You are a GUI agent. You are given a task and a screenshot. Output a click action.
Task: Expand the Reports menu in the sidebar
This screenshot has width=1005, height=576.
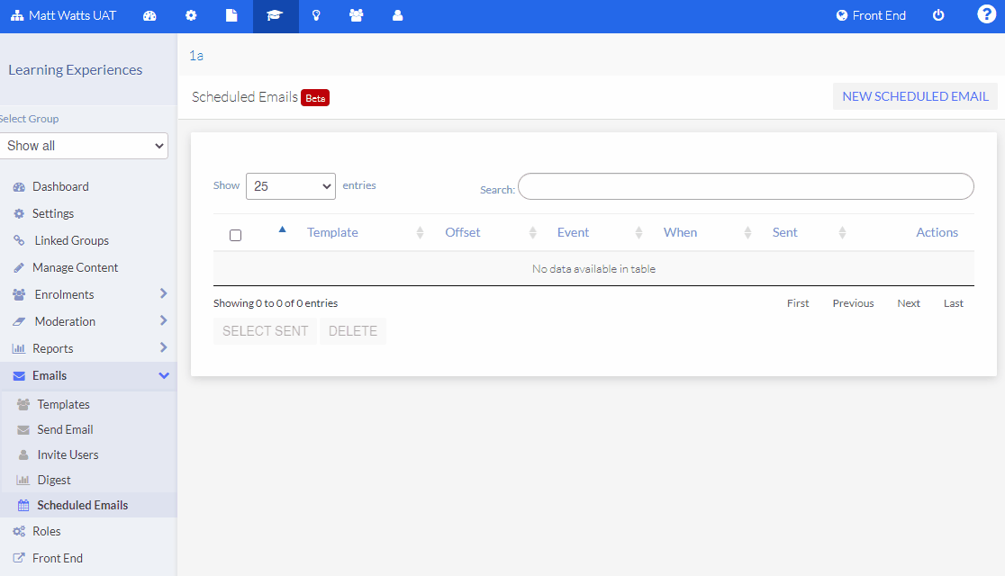pos(87,348)
